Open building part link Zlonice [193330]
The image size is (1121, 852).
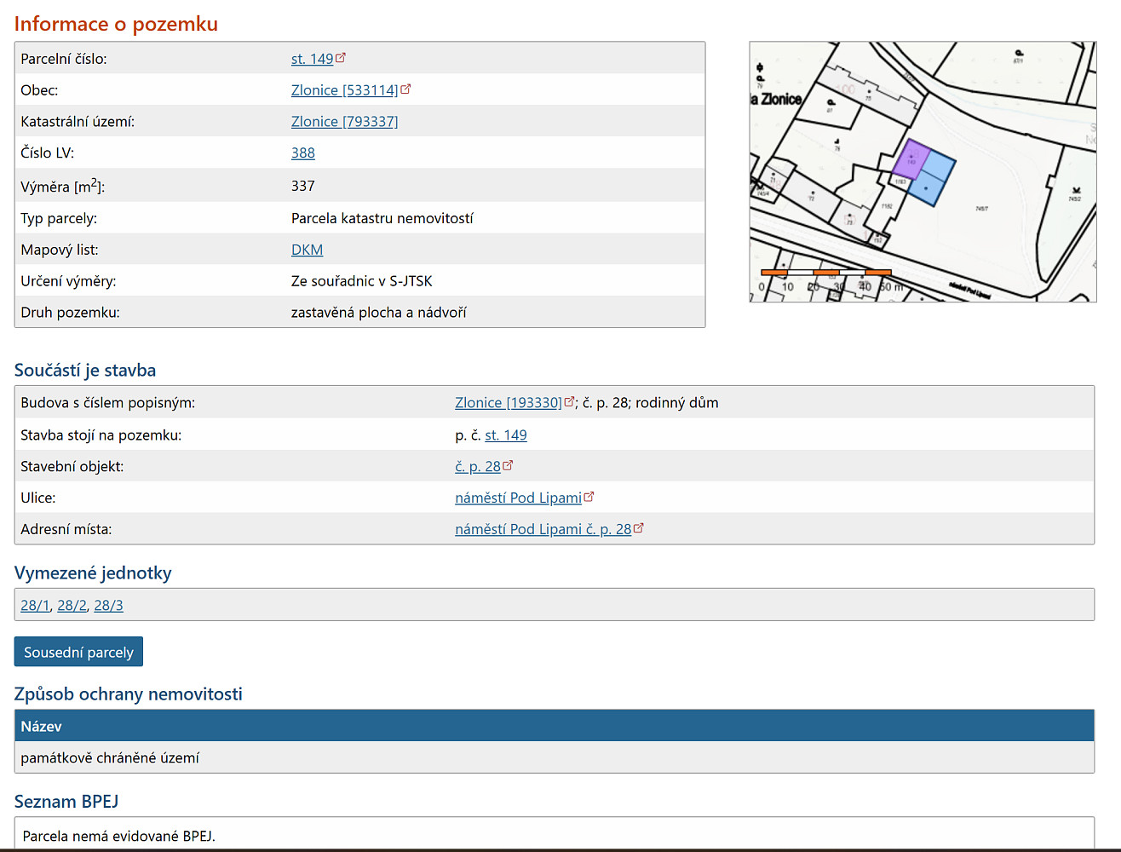point(509,403)
